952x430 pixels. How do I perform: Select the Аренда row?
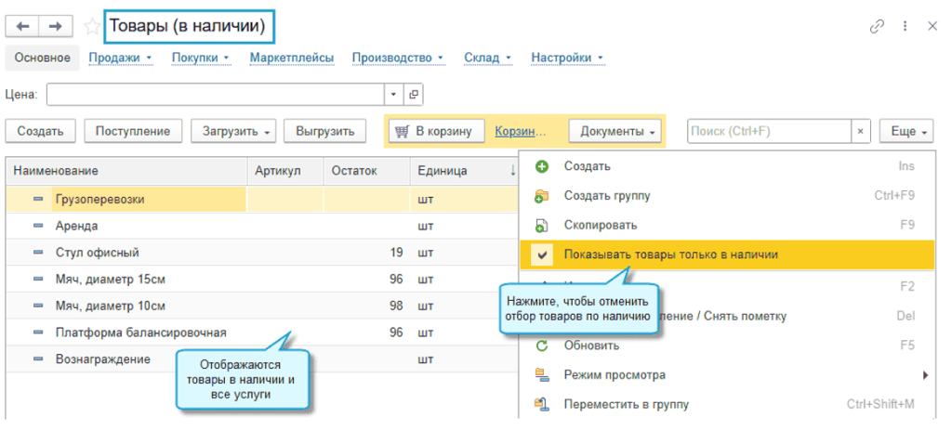[x=262, y=226]
